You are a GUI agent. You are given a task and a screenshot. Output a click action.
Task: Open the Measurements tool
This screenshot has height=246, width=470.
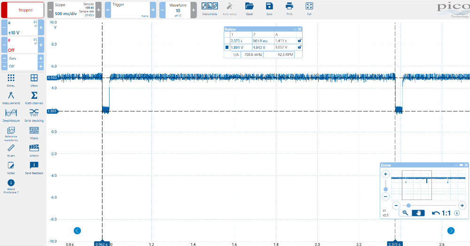pyautogui.click(x=11, y=96)
